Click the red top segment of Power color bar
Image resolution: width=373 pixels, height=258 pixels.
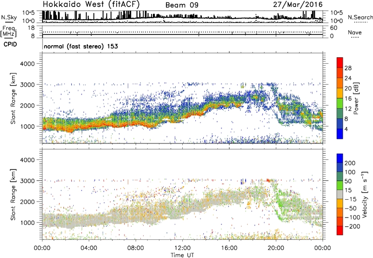(x=340, y=62)
